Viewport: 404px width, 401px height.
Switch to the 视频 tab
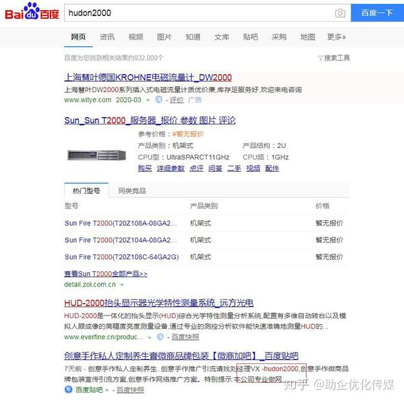click(136, 37)
